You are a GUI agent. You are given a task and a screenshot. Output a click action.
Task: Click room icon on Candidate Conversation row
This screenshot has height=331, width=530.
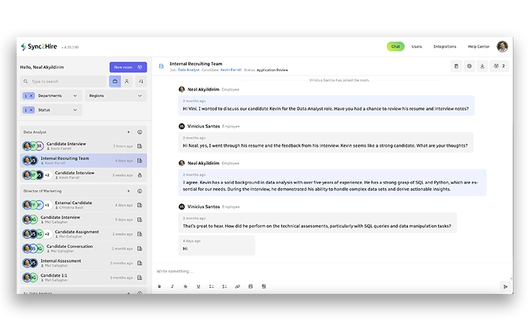tap(140, 249)
